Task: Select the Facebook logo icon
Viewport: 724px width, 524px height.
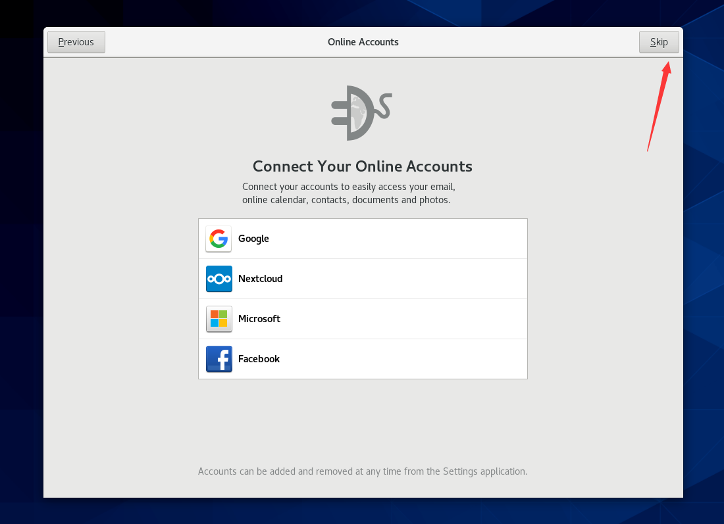Action: pos(219,360)
